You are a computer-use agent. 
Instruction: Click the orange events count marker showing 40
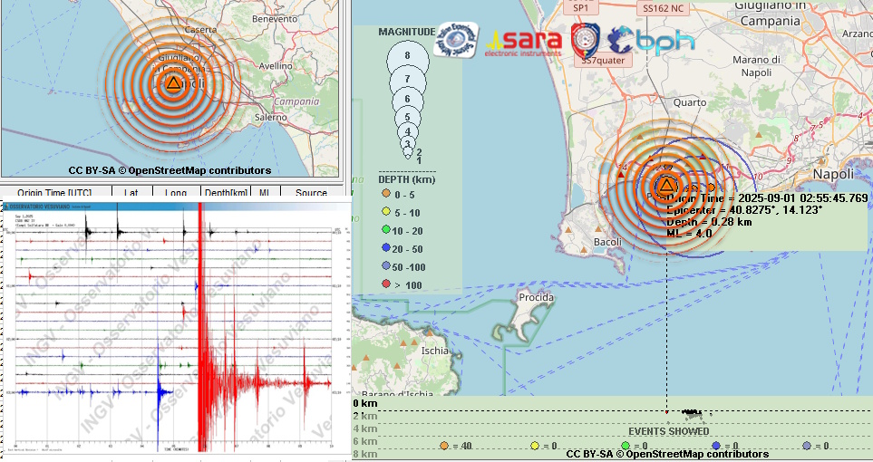[x=444, y=446]
